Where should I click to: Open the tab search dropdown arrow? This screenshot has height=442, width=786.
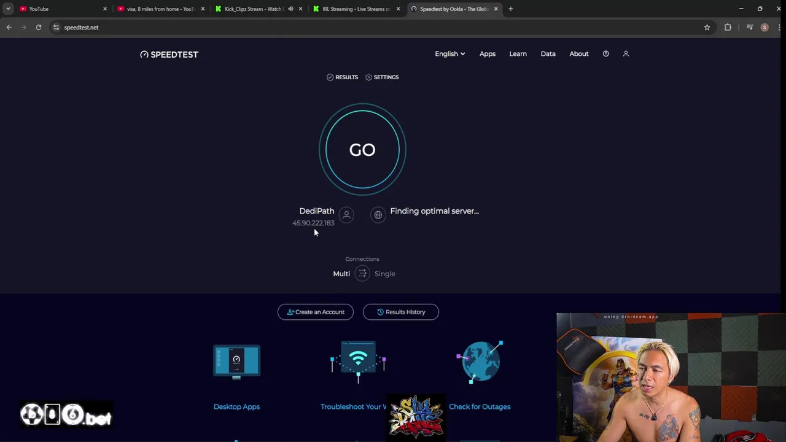pyautogui.click(x=8, y=9)
